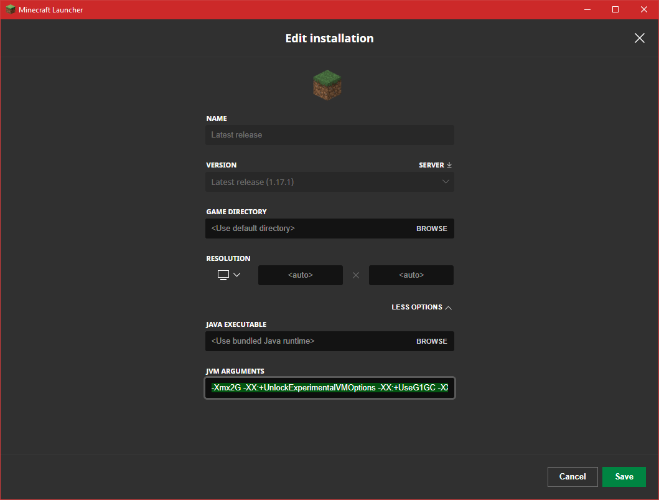Click the JVM Arguments input field
659x500 pixels.
[330, 388]
